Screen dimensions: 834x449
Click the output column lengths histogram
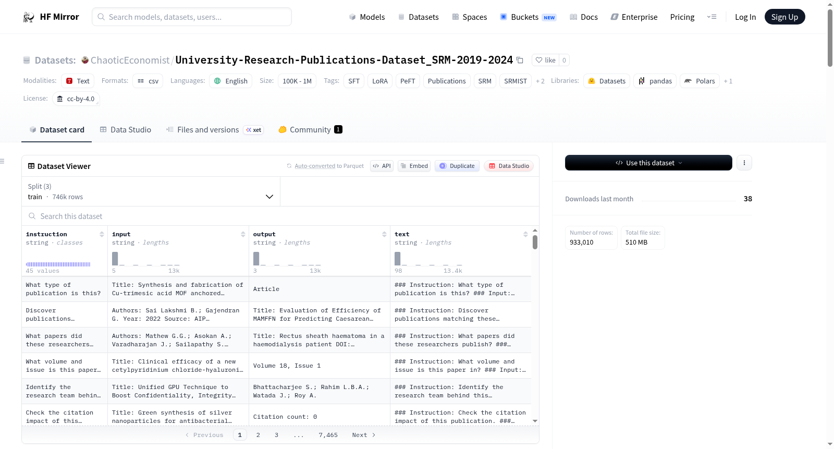[x=287, y=259]
